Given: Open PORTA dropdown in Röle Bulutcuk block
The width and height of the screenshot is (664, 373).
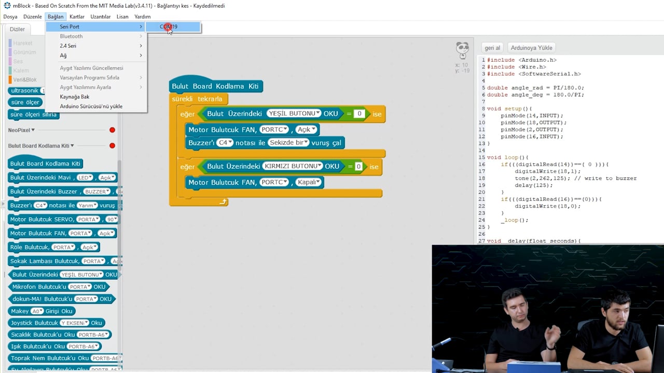Looking at the screenshot, I should click(64, 248).
